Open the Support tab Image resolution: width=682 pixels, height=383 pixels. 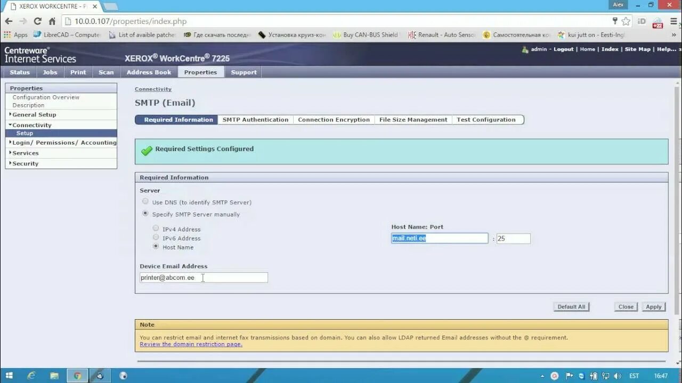tap(243, 72)
